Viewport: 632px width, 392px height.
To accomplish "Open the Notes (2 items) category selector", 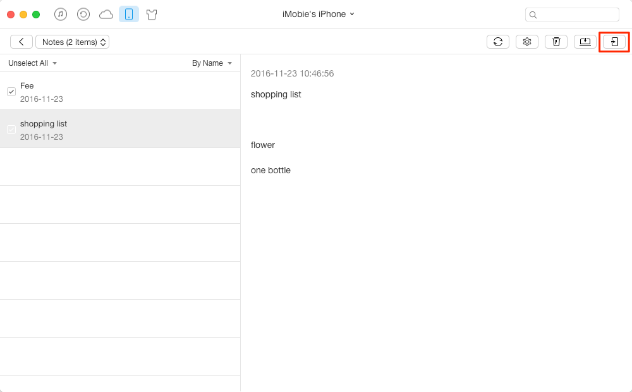I will pos(73,42).
